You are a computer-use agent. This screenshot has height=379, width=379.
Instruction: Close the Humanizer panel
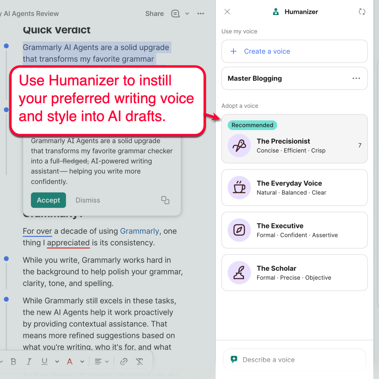(x=227, y=12)
